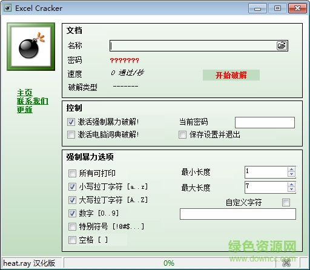Click the cancel X icon in status bar
The width and height of the screenshot is (310, 270).
point(286,263)
